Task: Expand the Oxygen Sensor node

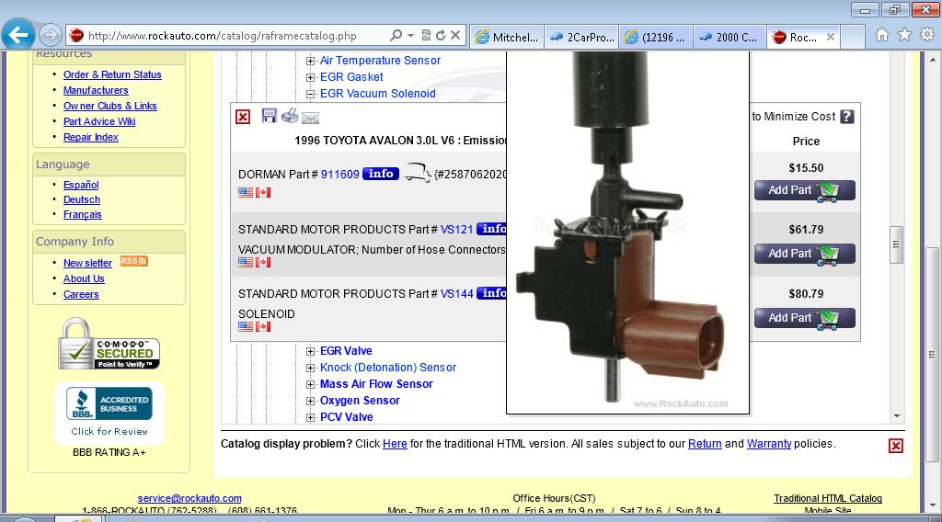Action: point(311,401)
